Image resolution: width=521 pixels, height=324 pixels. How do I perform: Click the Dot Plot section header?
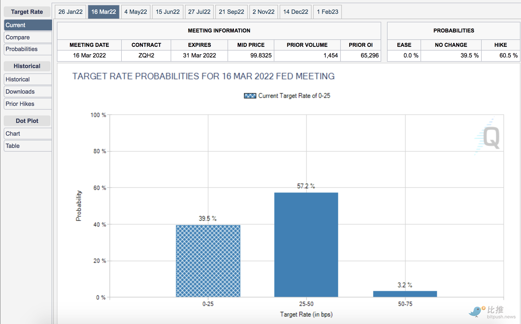click(27, 121)
